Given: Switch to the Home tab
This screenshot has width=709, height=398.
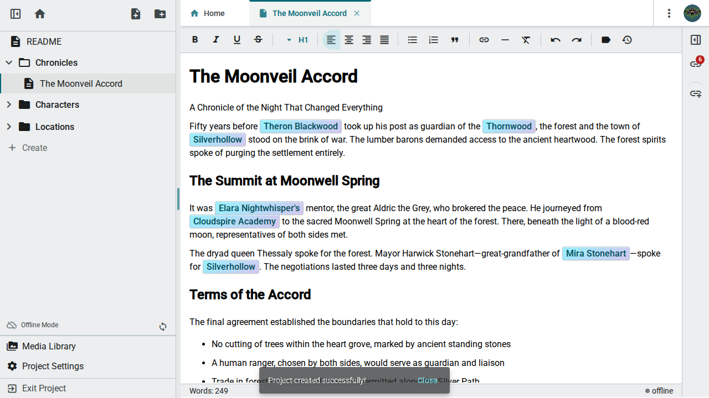Looking at the screenshot, I should 208,13.
